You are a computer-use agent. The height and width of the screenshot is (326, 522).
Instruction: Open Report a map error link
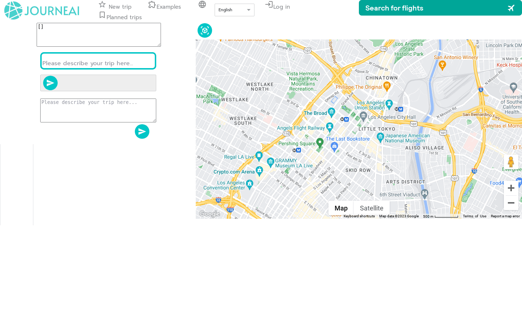point(505,216)
